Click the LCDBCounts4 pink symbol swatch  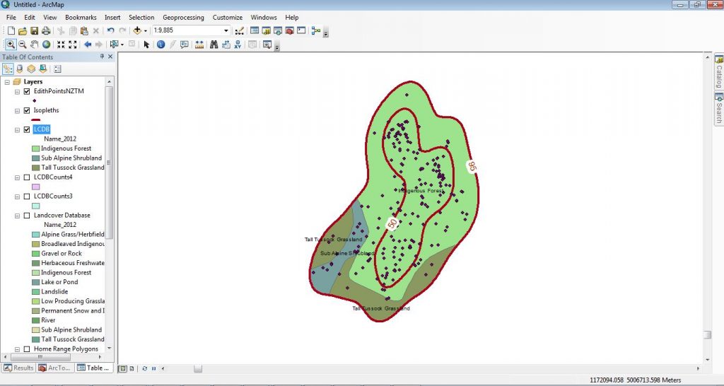pos(35,187)
